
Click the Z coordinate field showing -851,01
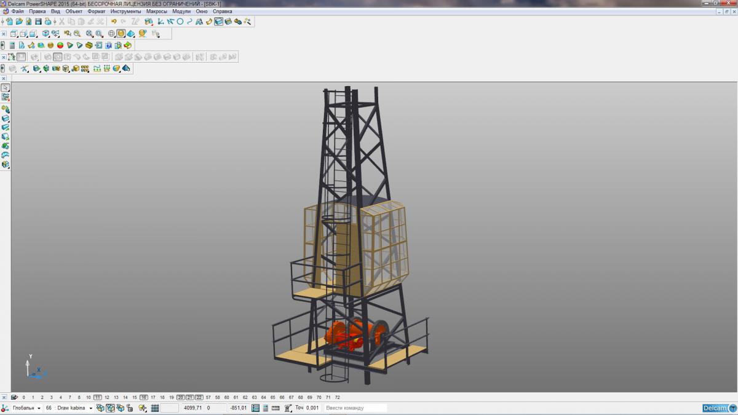(x=238, y=408)
